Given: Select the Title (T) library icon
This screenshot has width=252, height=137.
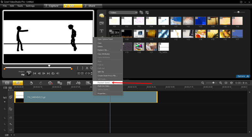Looking at the screenshot, I should click(101, 31).
